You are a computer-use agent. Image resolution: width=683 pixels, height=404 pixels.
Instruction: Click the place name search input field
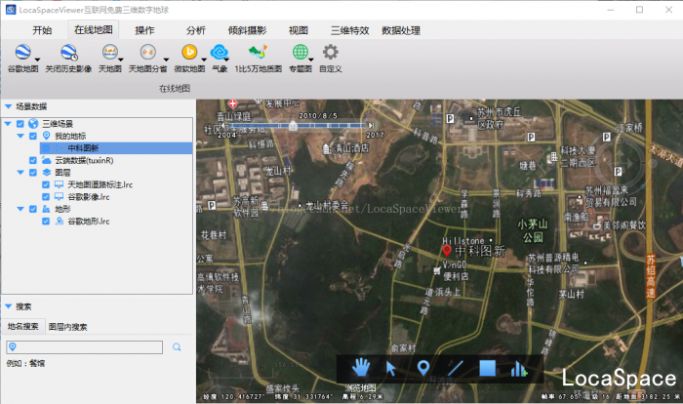pyautogui.click(x=85, y=346)
